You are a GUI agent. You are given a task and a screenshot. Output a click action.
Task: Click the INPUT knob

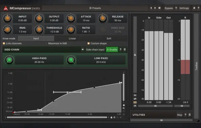click(x=7, y=18)
